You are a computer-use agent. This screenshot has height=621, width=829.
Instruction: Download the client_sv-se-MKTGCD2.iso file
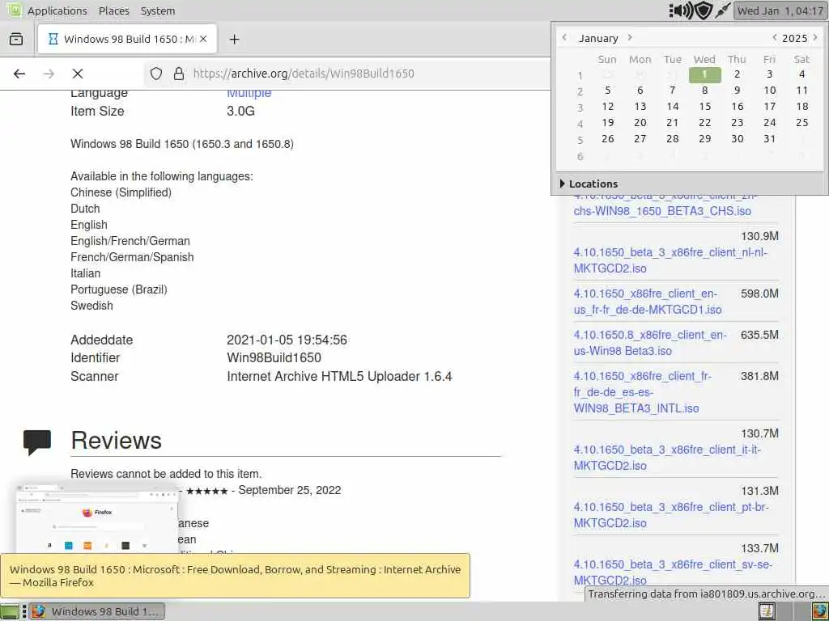pyautogui.click(x=673, y=572)
